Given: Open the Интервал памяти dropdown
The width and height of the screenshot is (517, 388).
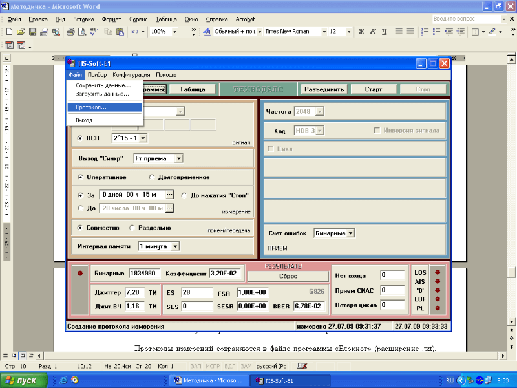Looking at the screenshot, I should point(175,246).
